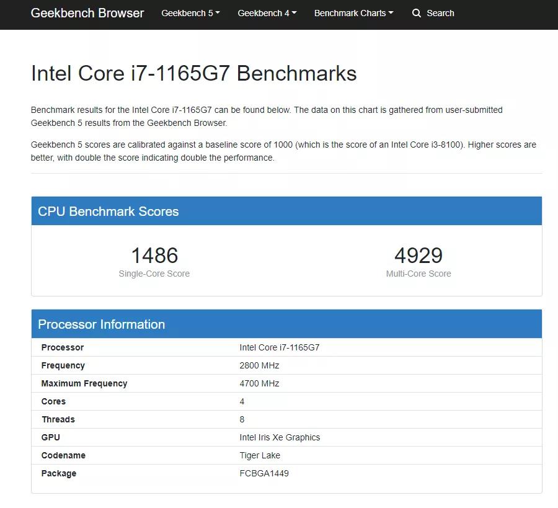558x508 pixels.
Task: Click the Multi-Core Score label
Action: pyautogui.click(x=418, y=274)
